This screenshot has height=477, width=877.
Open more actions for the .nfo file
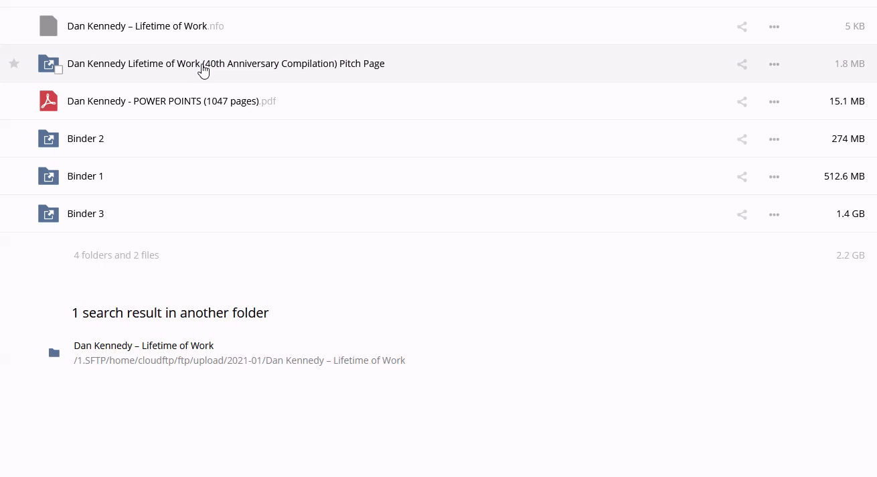[774, 27]
